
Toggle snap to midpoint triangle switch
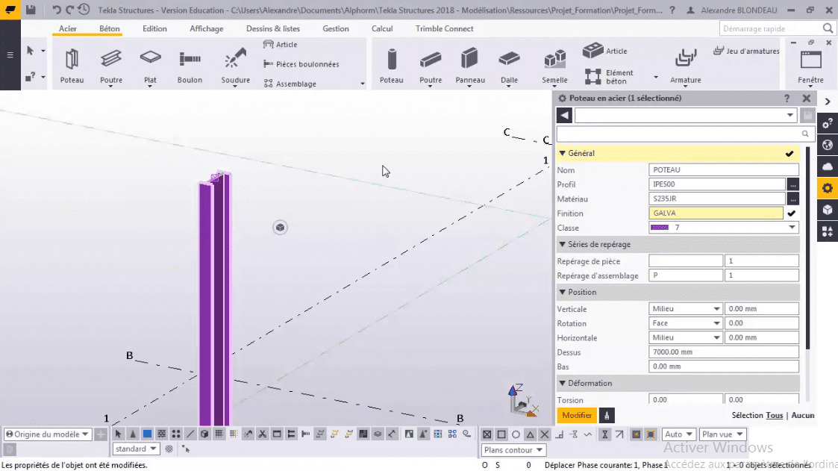pyautogui.click(x=530, y=434)
